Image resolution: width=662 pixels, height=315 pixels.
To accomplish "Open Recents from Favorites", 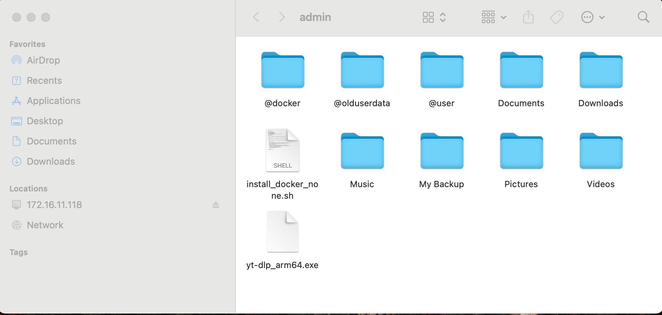I will [44, 81].
